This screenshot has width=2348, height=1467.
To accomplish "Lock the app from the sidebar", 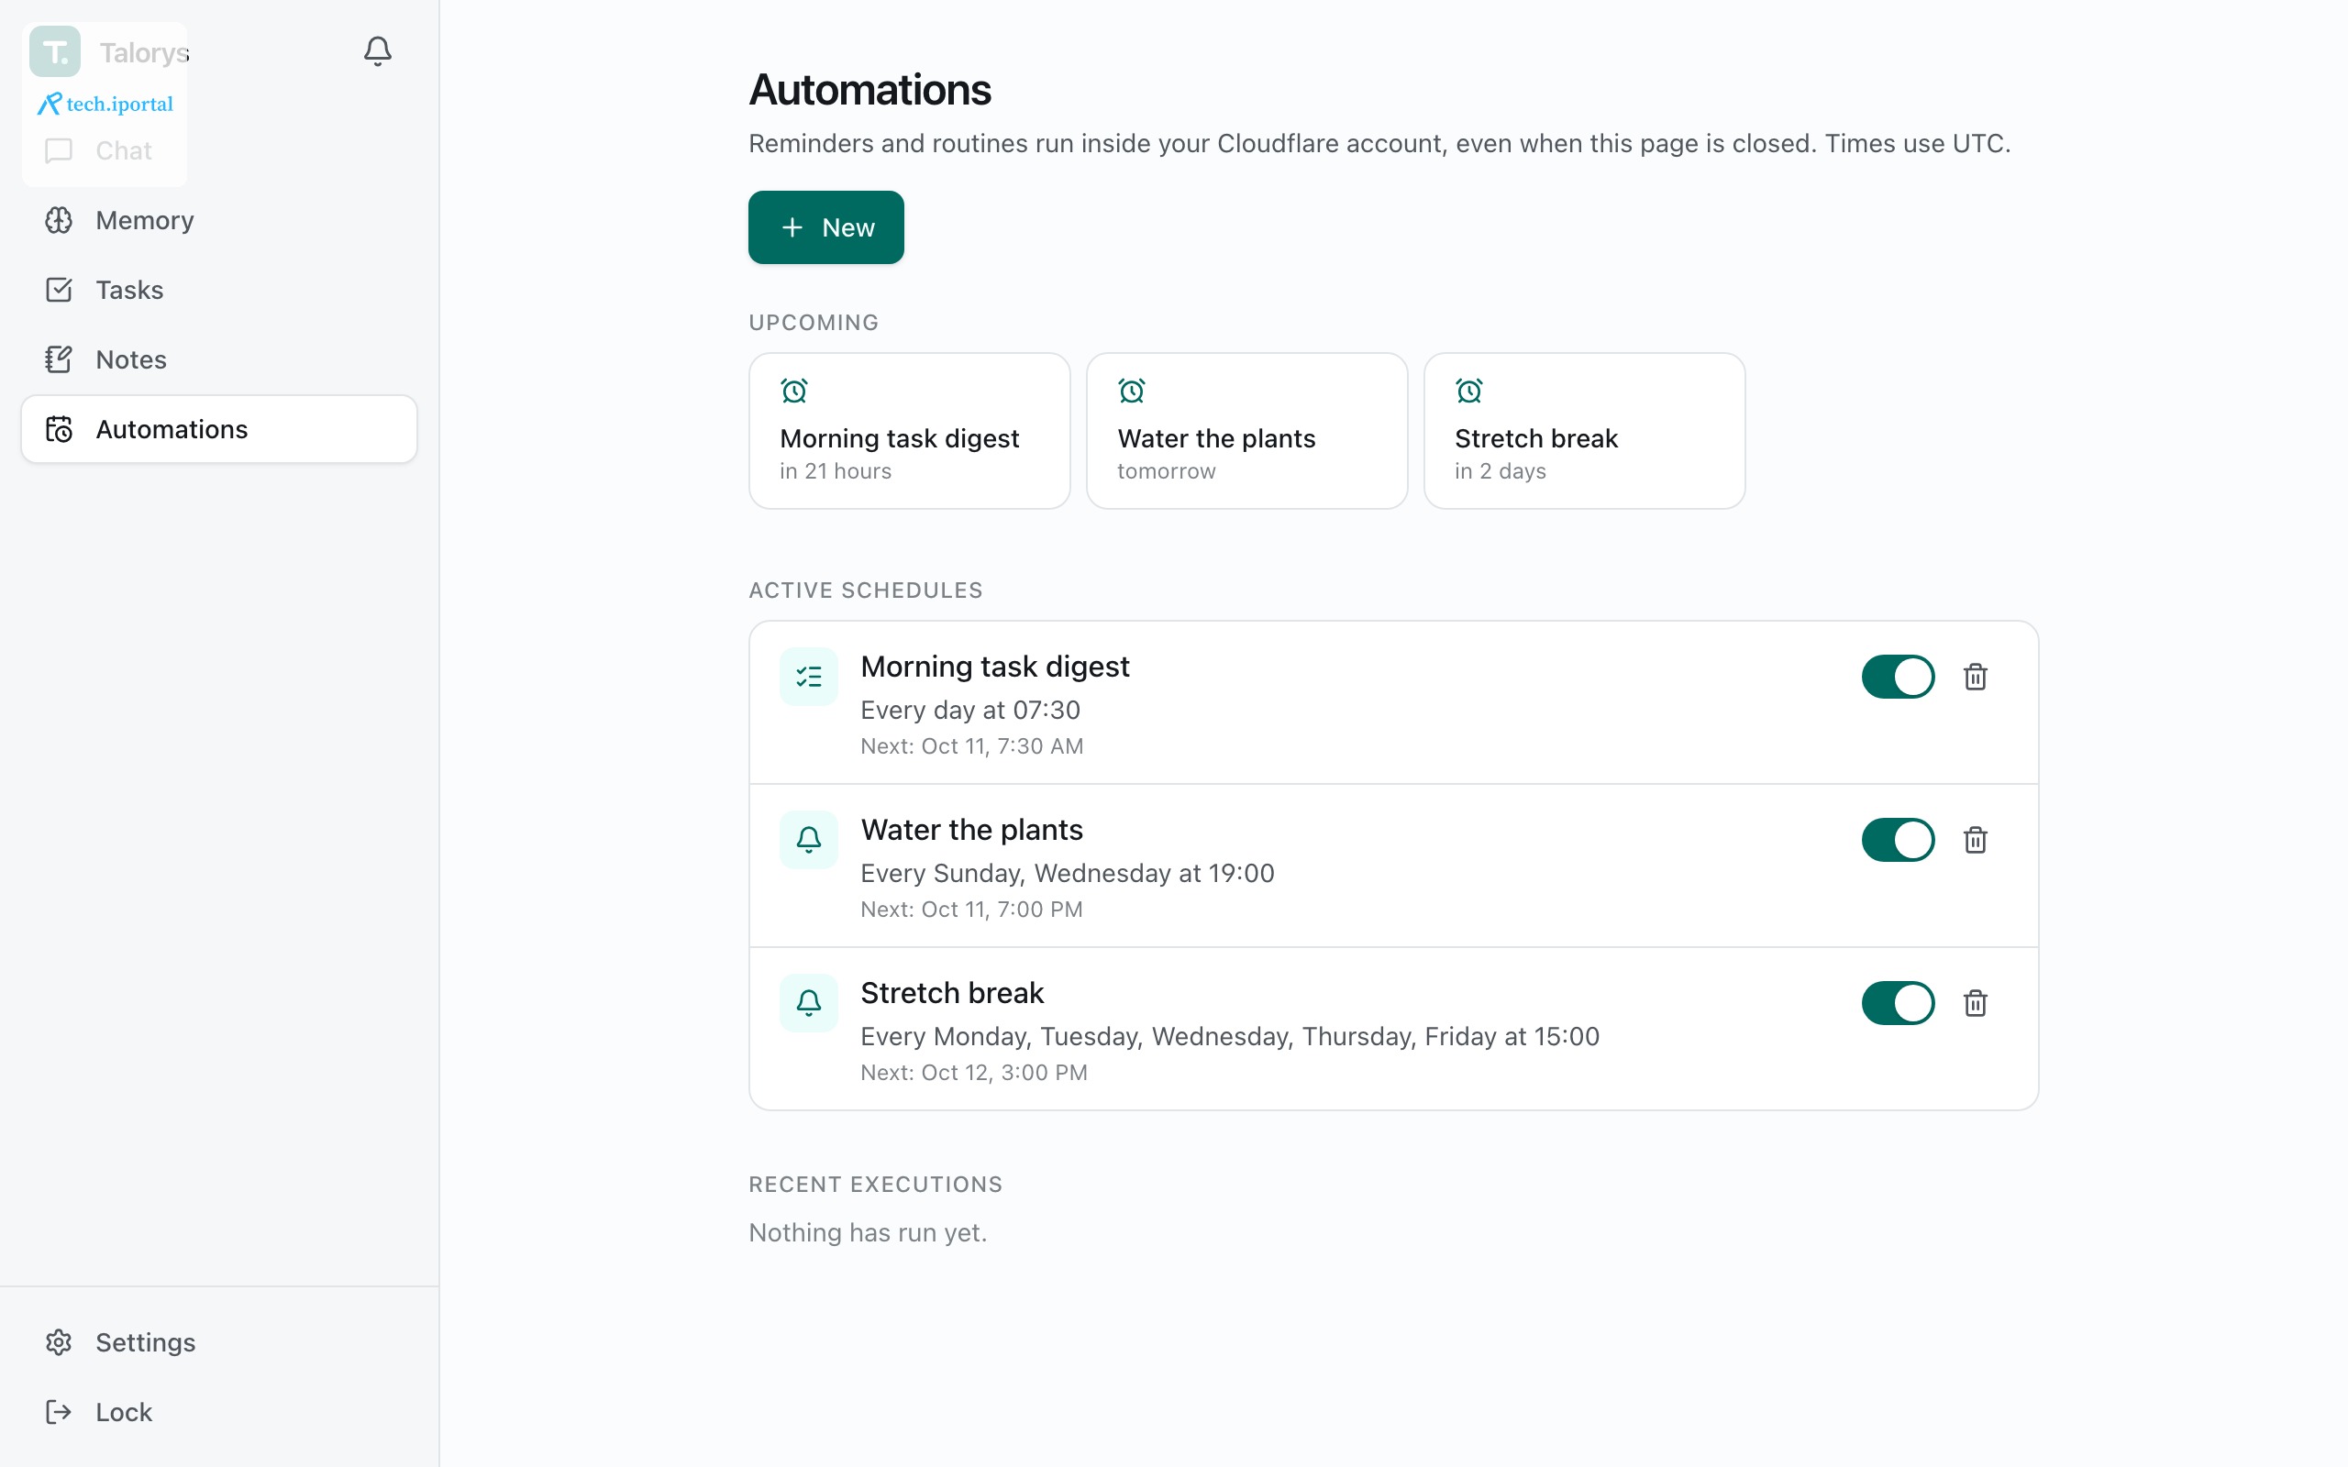I will [219, 1412].
